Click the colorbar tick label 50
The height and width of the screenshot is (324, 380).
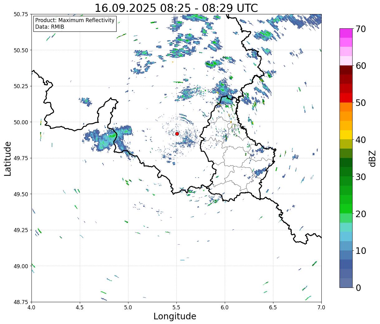pyautogui.click(x=361, y=103)
